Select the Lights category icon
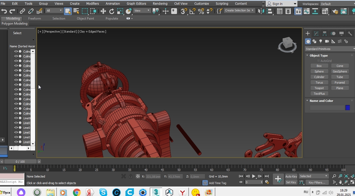This screenshot has width=355, height=196. click(x=321, y=41)
